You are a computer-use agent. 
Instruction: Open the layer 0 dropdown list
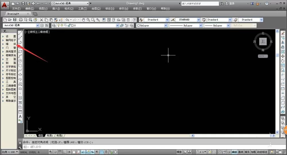click(x=117, y=26)
